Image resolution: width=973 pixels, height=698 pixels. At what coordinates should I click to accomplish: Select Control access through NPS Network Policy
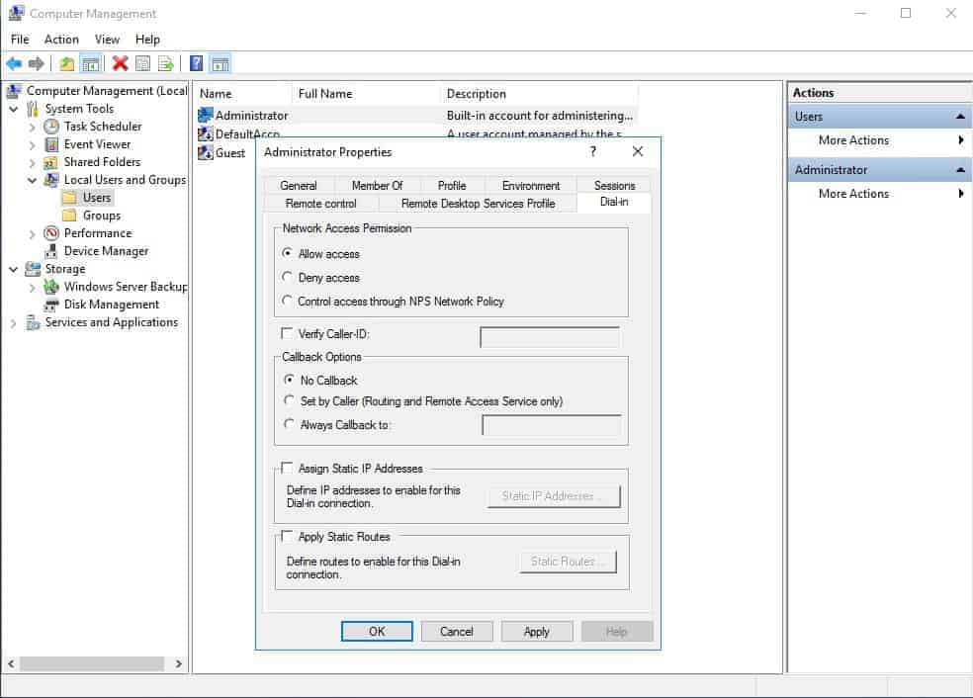(287, 301)
